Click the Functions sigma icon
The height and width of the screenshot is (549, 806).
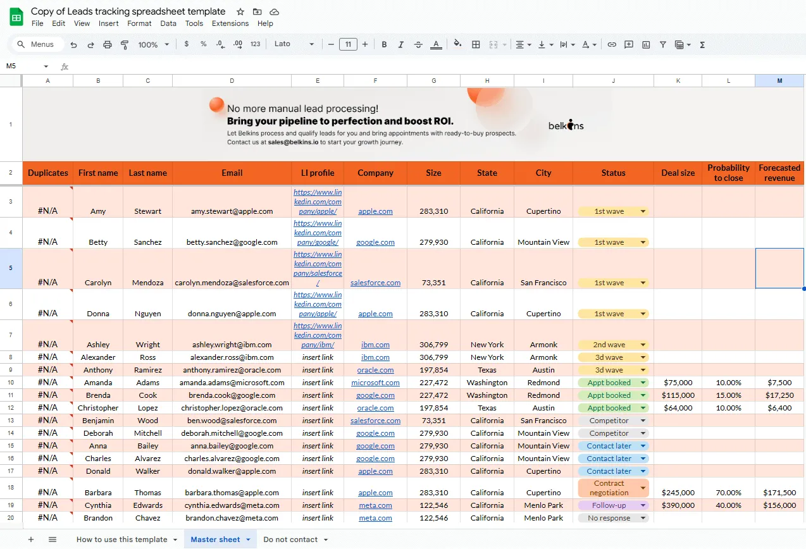[x=702, y=44]
